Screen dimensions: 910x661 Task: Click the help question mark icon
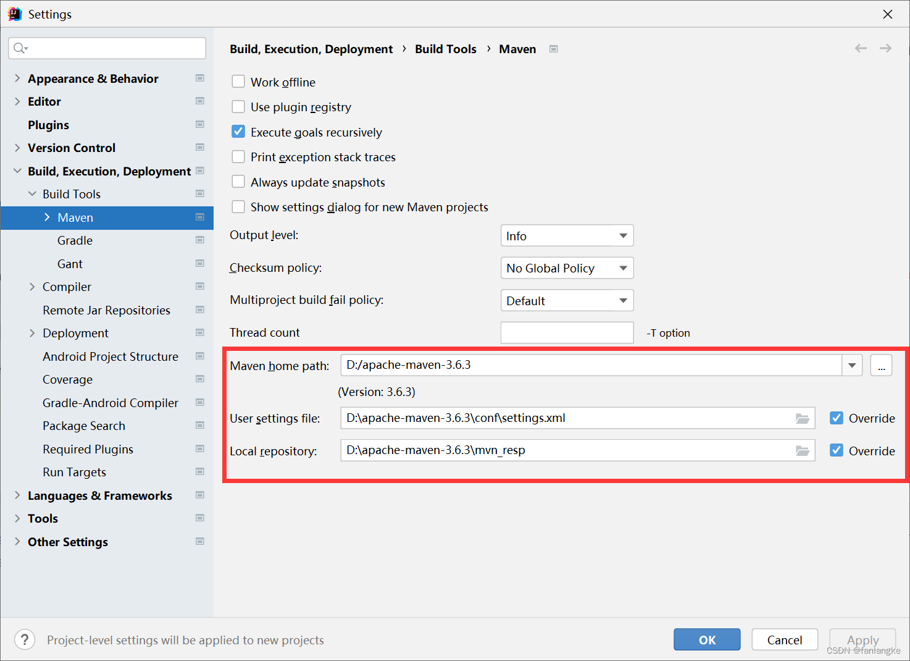click(25, 640)
